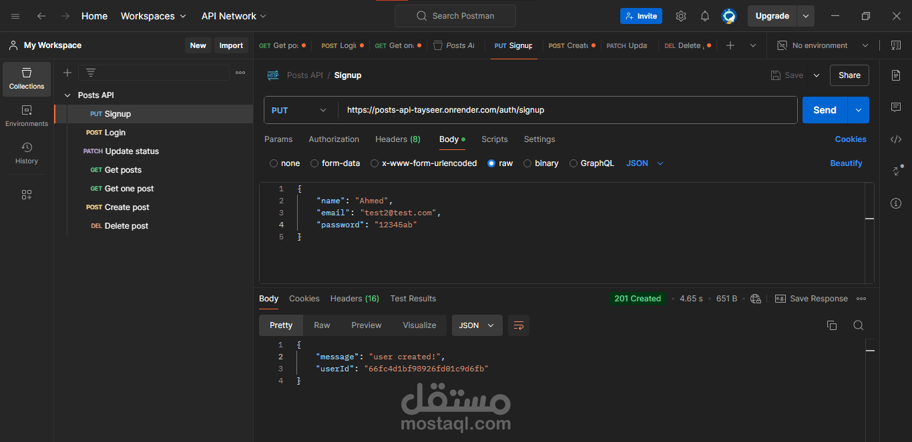Open the environment quick look icon
The image size is (912, 442).
click(895, 45)
